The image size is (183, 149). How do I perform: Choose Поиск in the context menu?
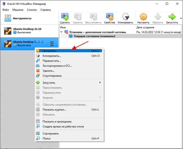(x=69, y=138)
